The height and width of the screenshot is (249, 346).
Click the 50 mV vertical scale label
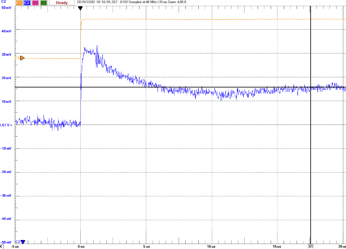pos(6,8)
